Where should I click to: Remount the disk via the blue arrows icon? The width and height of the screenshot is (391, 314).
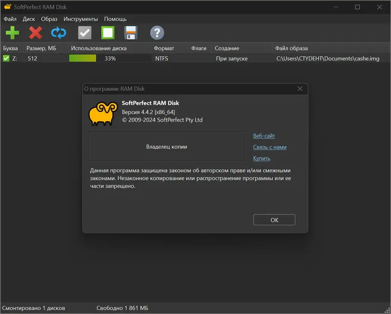coord(59,33)
